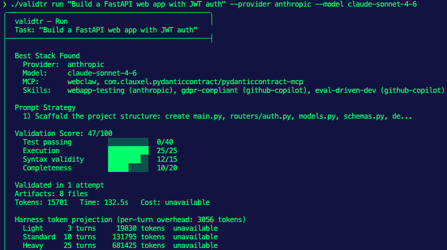Click the Test passing progress bar
The height and width of the screenshot is (250, 447).
tap(128, 142)
